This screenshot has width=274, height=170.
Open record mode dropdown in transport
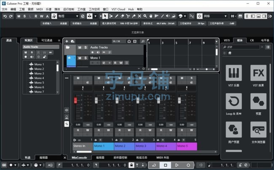pyautogui.click(x=15, y=165)
